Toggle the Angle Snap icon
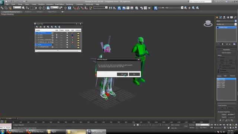 coord(78,8)
